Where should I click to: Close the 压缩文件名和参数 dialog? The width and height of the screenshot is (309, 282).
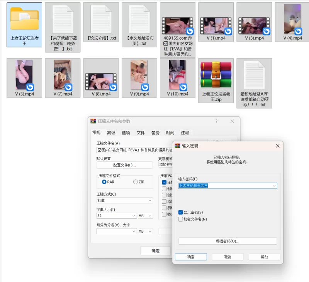[x=232, y=121]
